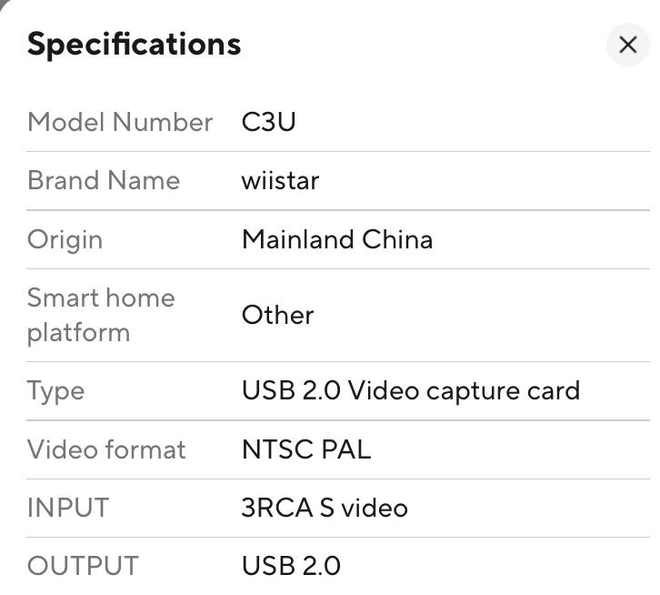
Task: Click the S video text
Action: click(x=363, y=508)
